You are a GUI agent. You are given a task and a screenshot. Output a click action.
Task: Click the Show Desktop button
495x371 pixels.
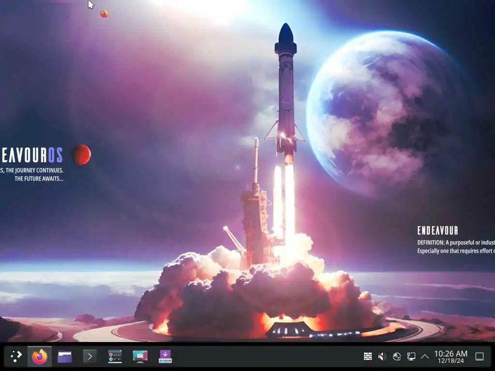[x=480, y=357]
